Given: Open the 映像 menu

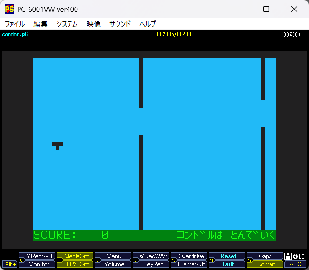Looking at the screenshot, I should pos(94,24).
